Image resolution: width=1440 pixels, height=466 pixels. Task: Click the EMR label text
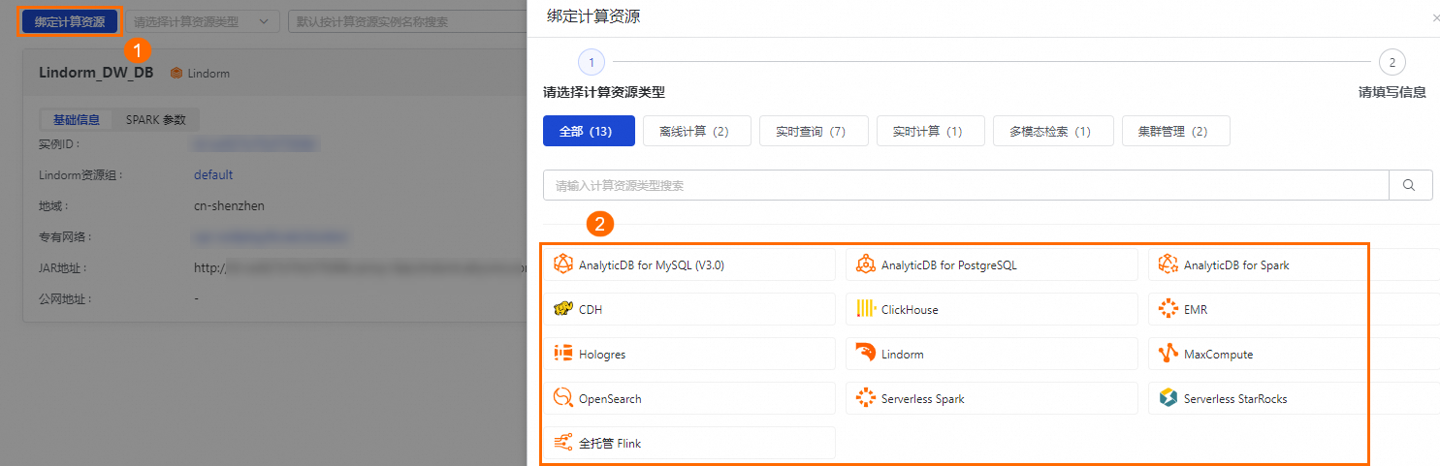tap(1196, 310)
